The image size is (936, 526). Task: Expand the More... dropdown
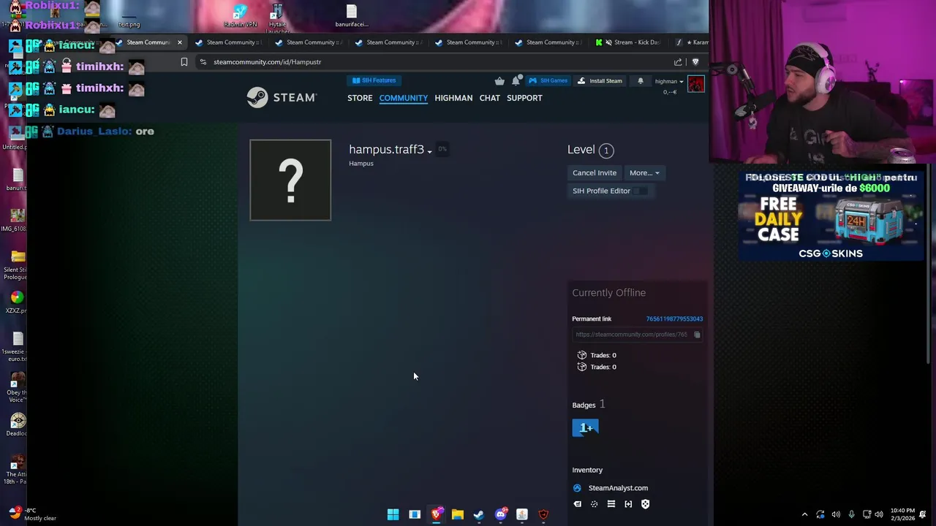(644, 173)
